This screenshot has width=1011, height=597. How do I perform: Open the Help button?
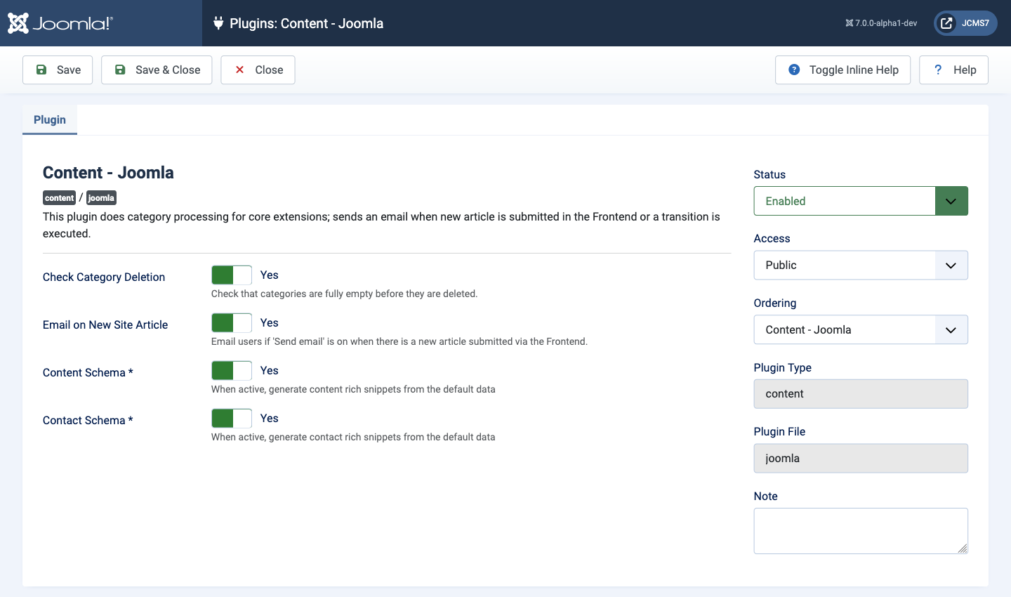tap(953, 70)
